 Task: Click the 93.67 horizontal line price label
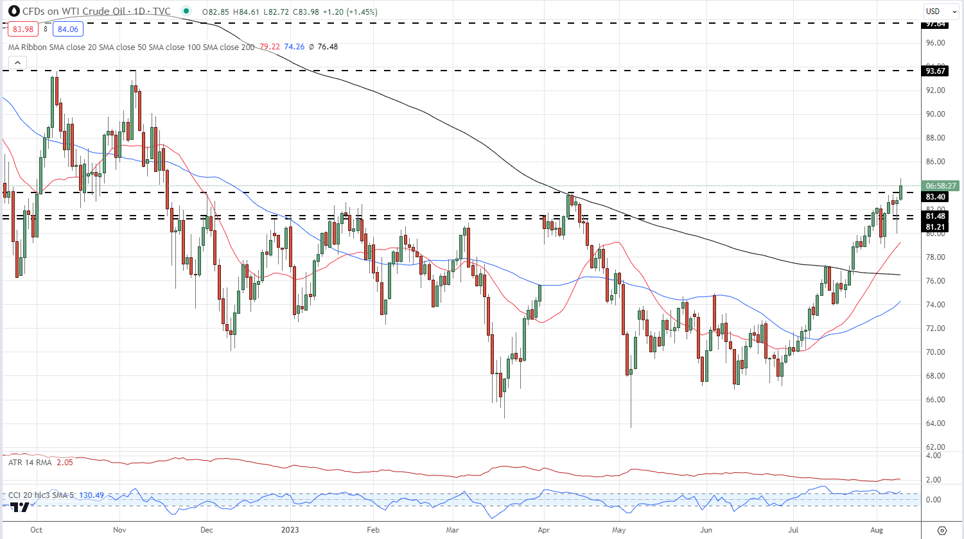(935, 71)
